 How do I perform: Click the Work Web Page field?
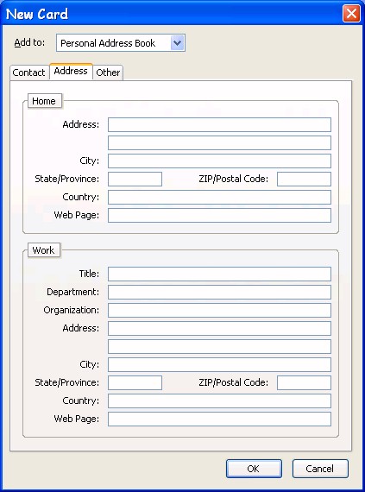point(219,419)
